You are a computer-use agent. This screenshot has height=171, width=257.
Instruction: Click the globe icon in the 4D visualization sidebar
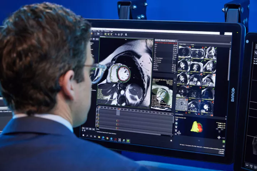pyautogui.click(x=176, y=123)
